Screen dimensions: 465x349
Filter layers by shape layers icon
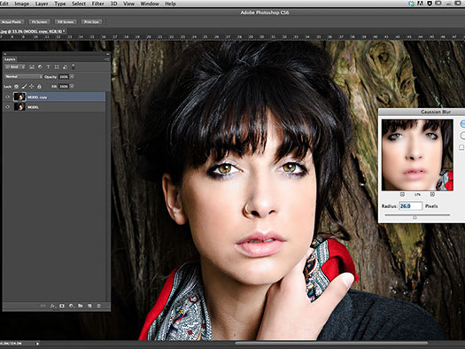point(57,67)
